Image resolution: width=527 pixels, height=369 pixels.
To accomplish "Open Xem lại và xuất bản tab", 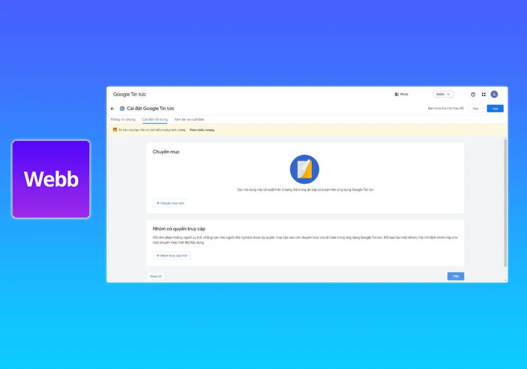I will 189,119.
